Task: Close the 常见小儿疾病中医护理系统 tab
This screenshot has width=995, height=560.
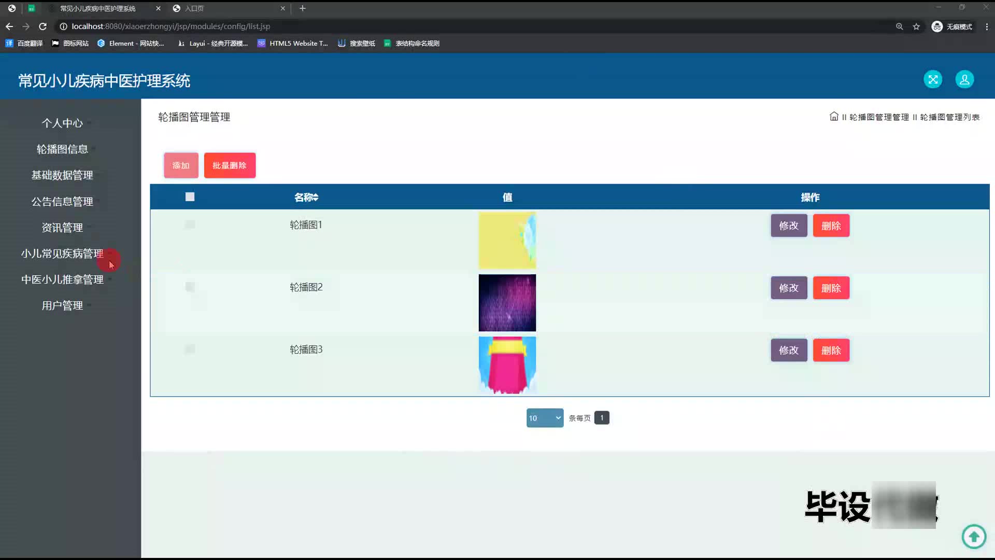Action: tap(158, 8)
